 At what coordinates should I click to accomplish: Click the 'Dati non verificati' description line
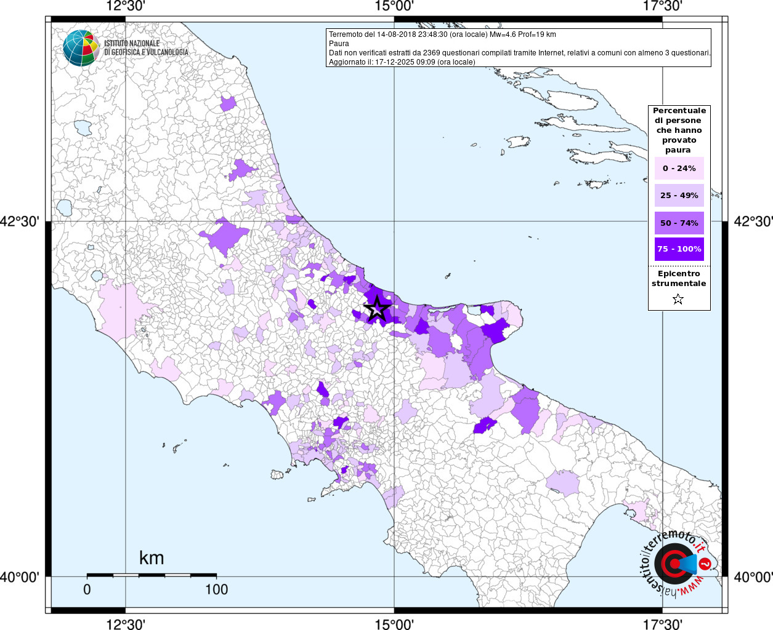(x=520, y=53)
